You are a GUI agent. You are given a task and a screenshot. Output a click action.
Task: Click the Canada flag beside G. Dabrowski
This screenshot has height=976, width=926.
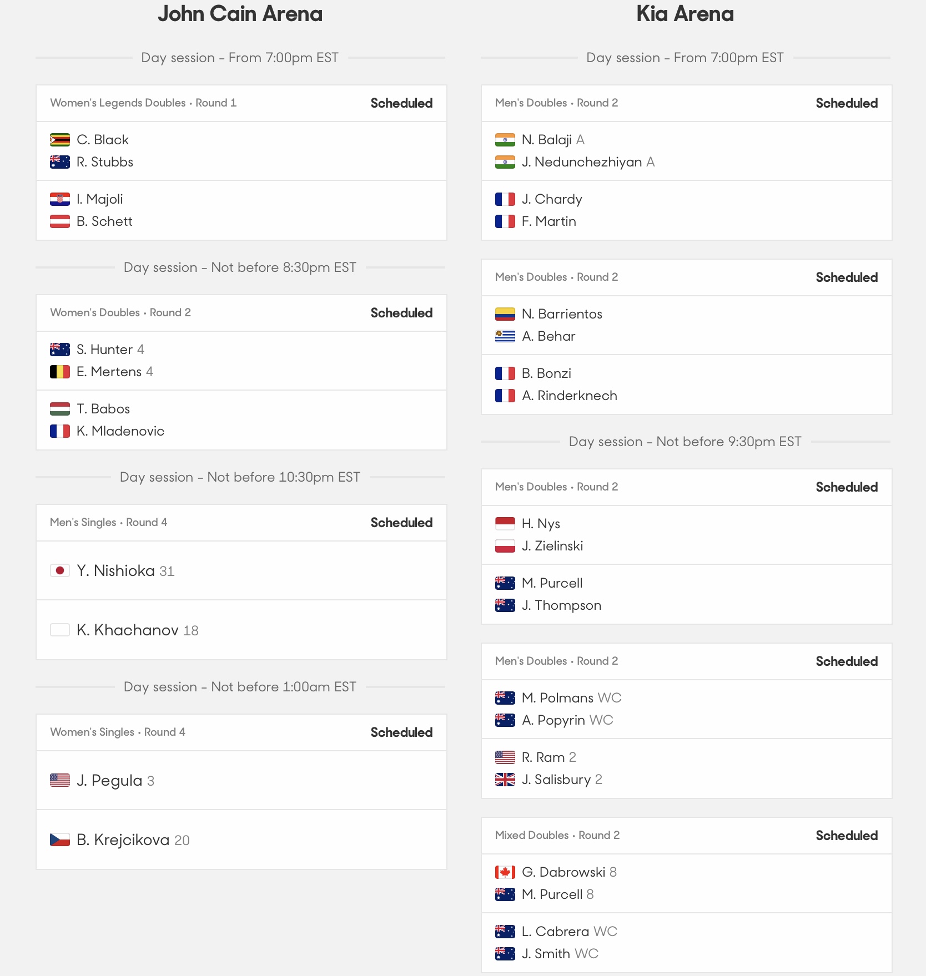click(505, 872)
